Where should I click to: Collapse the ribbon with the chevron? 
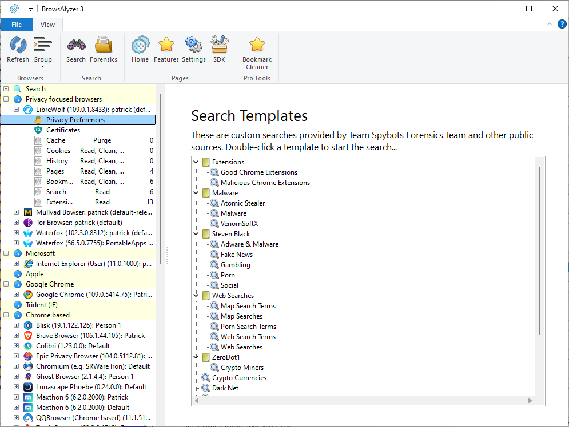pyautogui.click(x=550, y=25)
